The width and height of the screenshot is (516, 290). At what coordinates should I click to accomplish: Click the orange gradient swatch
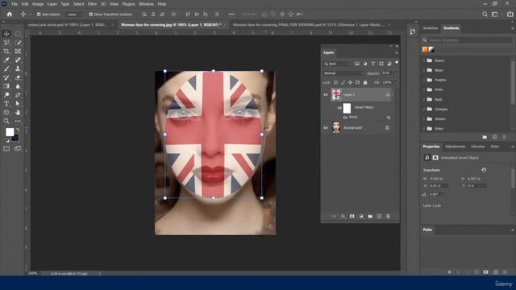425,50
